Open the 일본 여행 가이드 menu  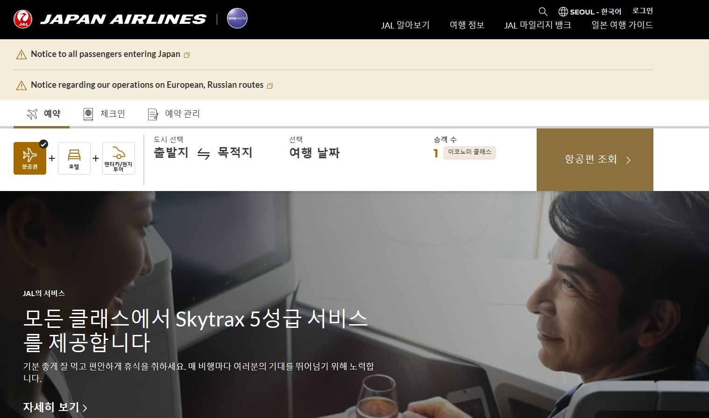point(622,25)
